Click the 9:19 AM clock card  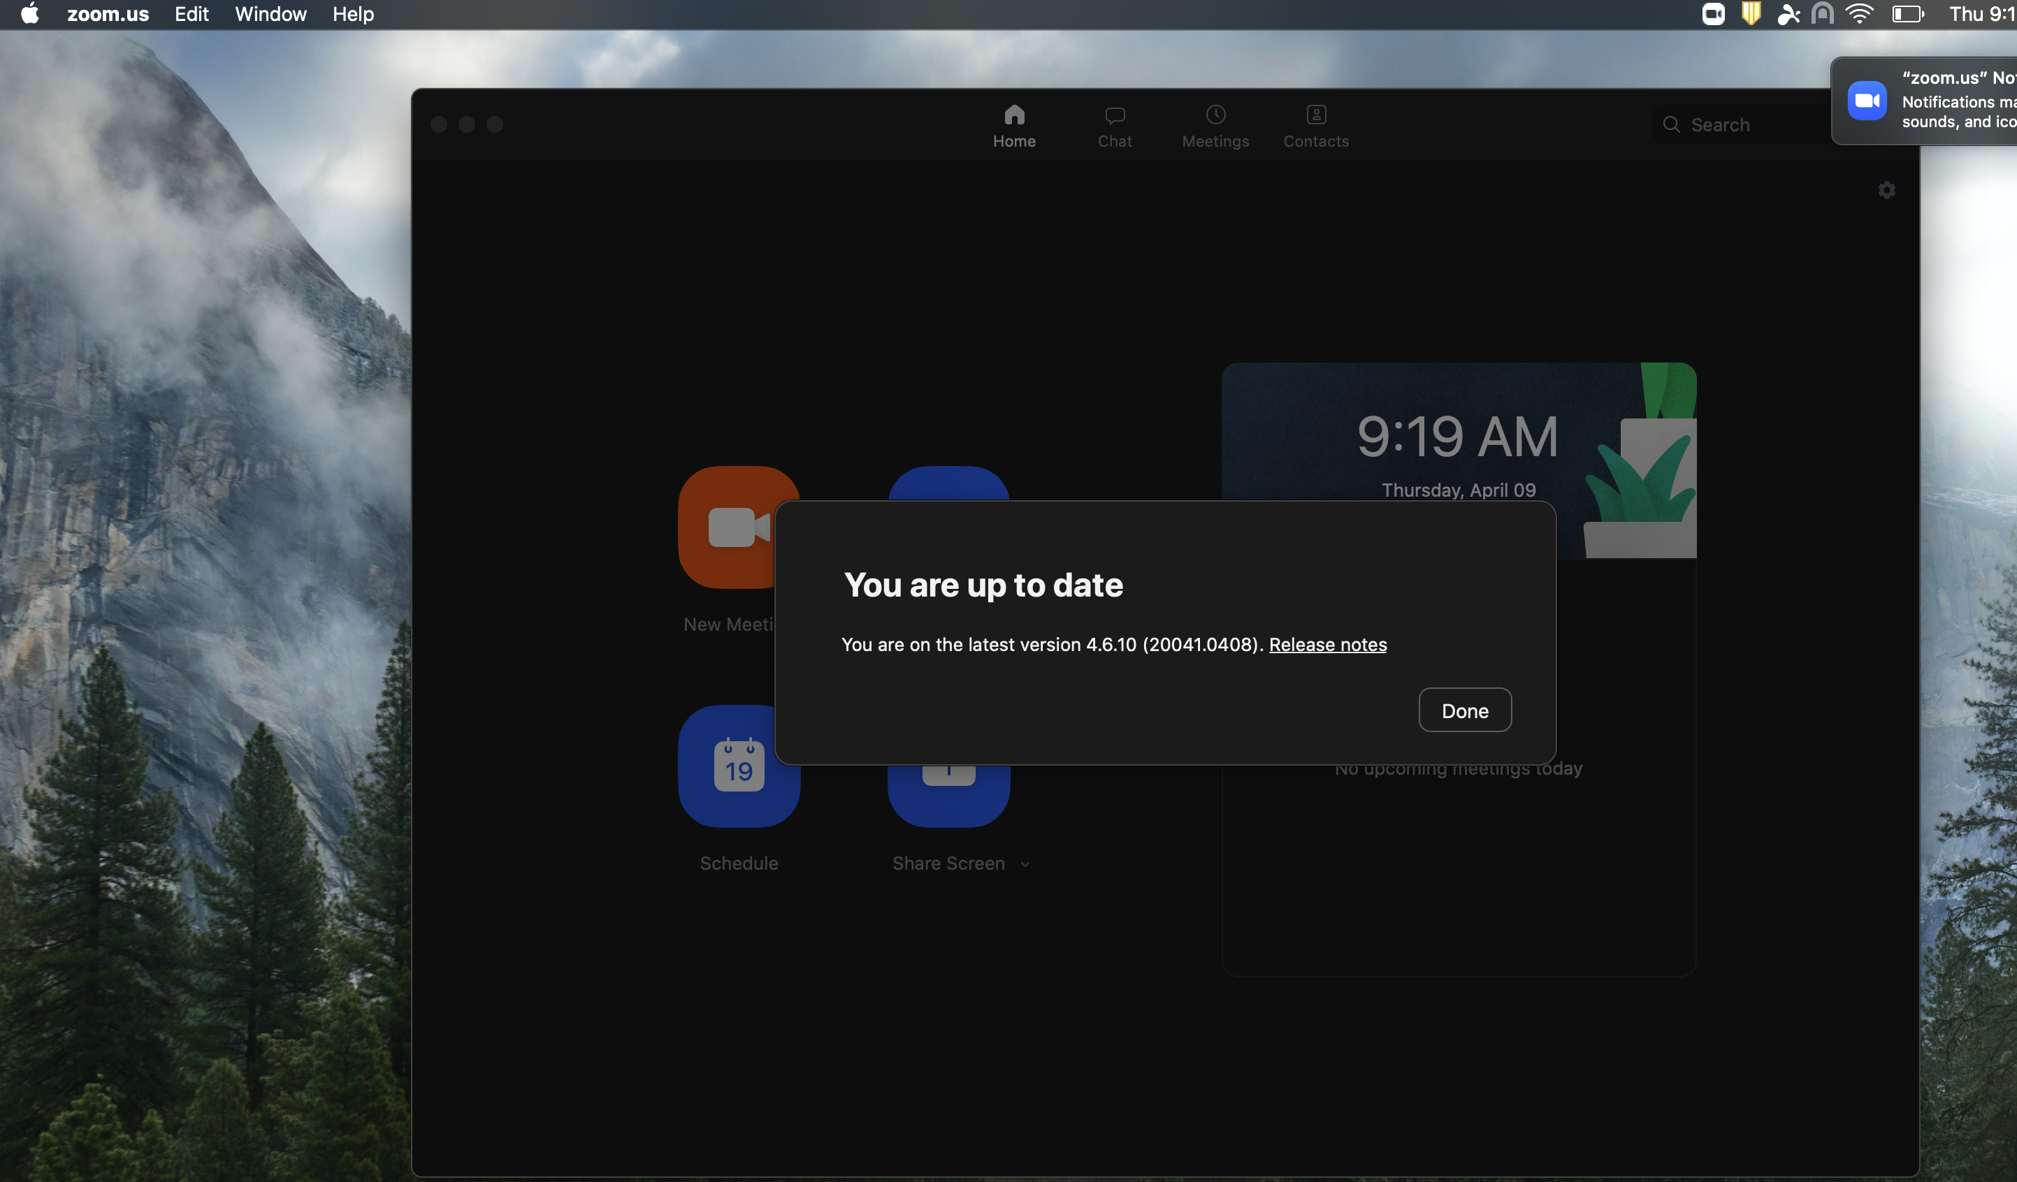click(x=1459, y=432)
